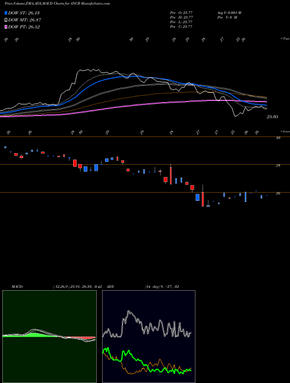Click the 'Pre L: 25.77' low value
The image size is (290, 383).
point(182,22)
